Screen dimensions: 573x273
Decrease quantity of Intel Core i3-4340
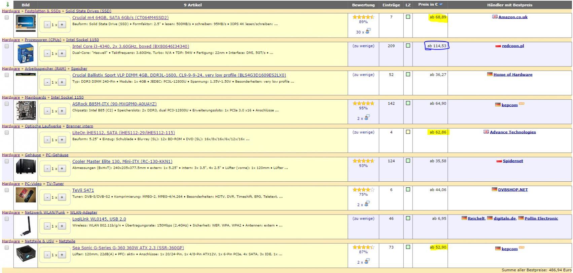point(47,53)
